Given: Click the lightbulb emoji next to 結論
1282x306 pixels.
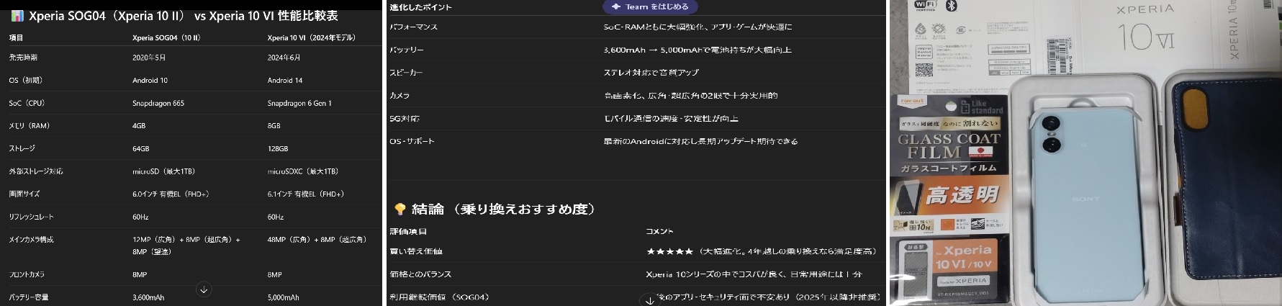Looking at the screenshot, I should click(x=400, y=210).
